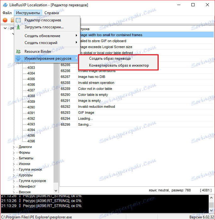Select tree item 4086
215x220 pixels.
31,85
